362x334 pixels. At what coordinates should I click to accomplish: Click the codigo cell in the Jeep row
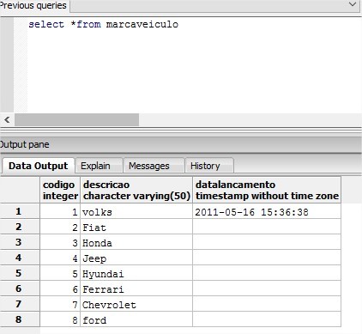click(x=60, y=258)
